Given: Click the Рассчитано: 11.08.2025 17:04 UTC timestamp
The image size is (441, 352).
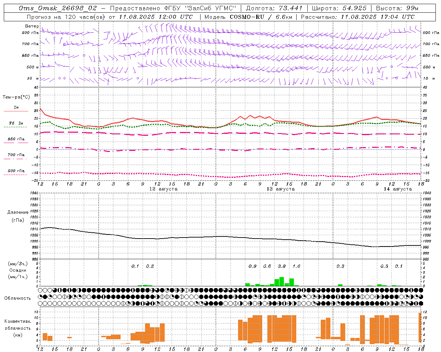Looking at the screenshot, I should (358, 16).
